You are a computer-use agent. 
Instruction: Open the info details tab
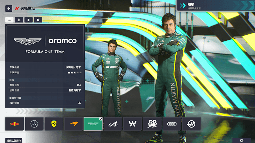tap(38, 20)
